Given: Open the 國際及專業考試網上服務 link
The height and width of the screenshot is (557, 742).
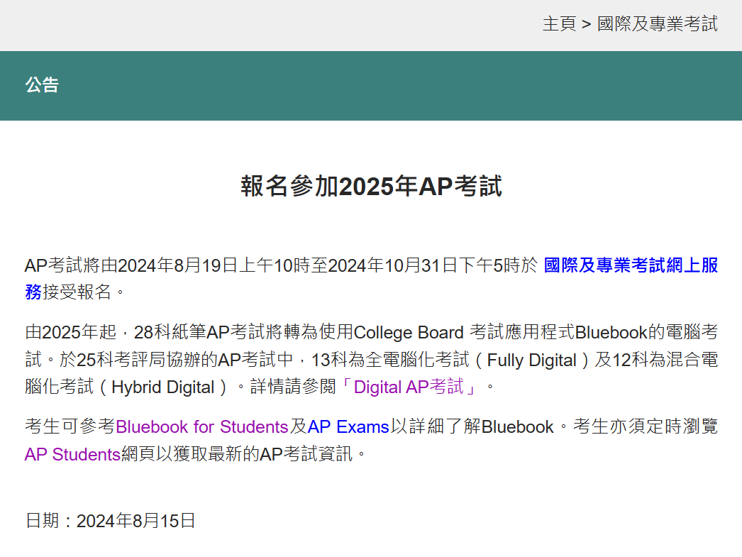Looking at the screenshot, I should click(631, 265).
